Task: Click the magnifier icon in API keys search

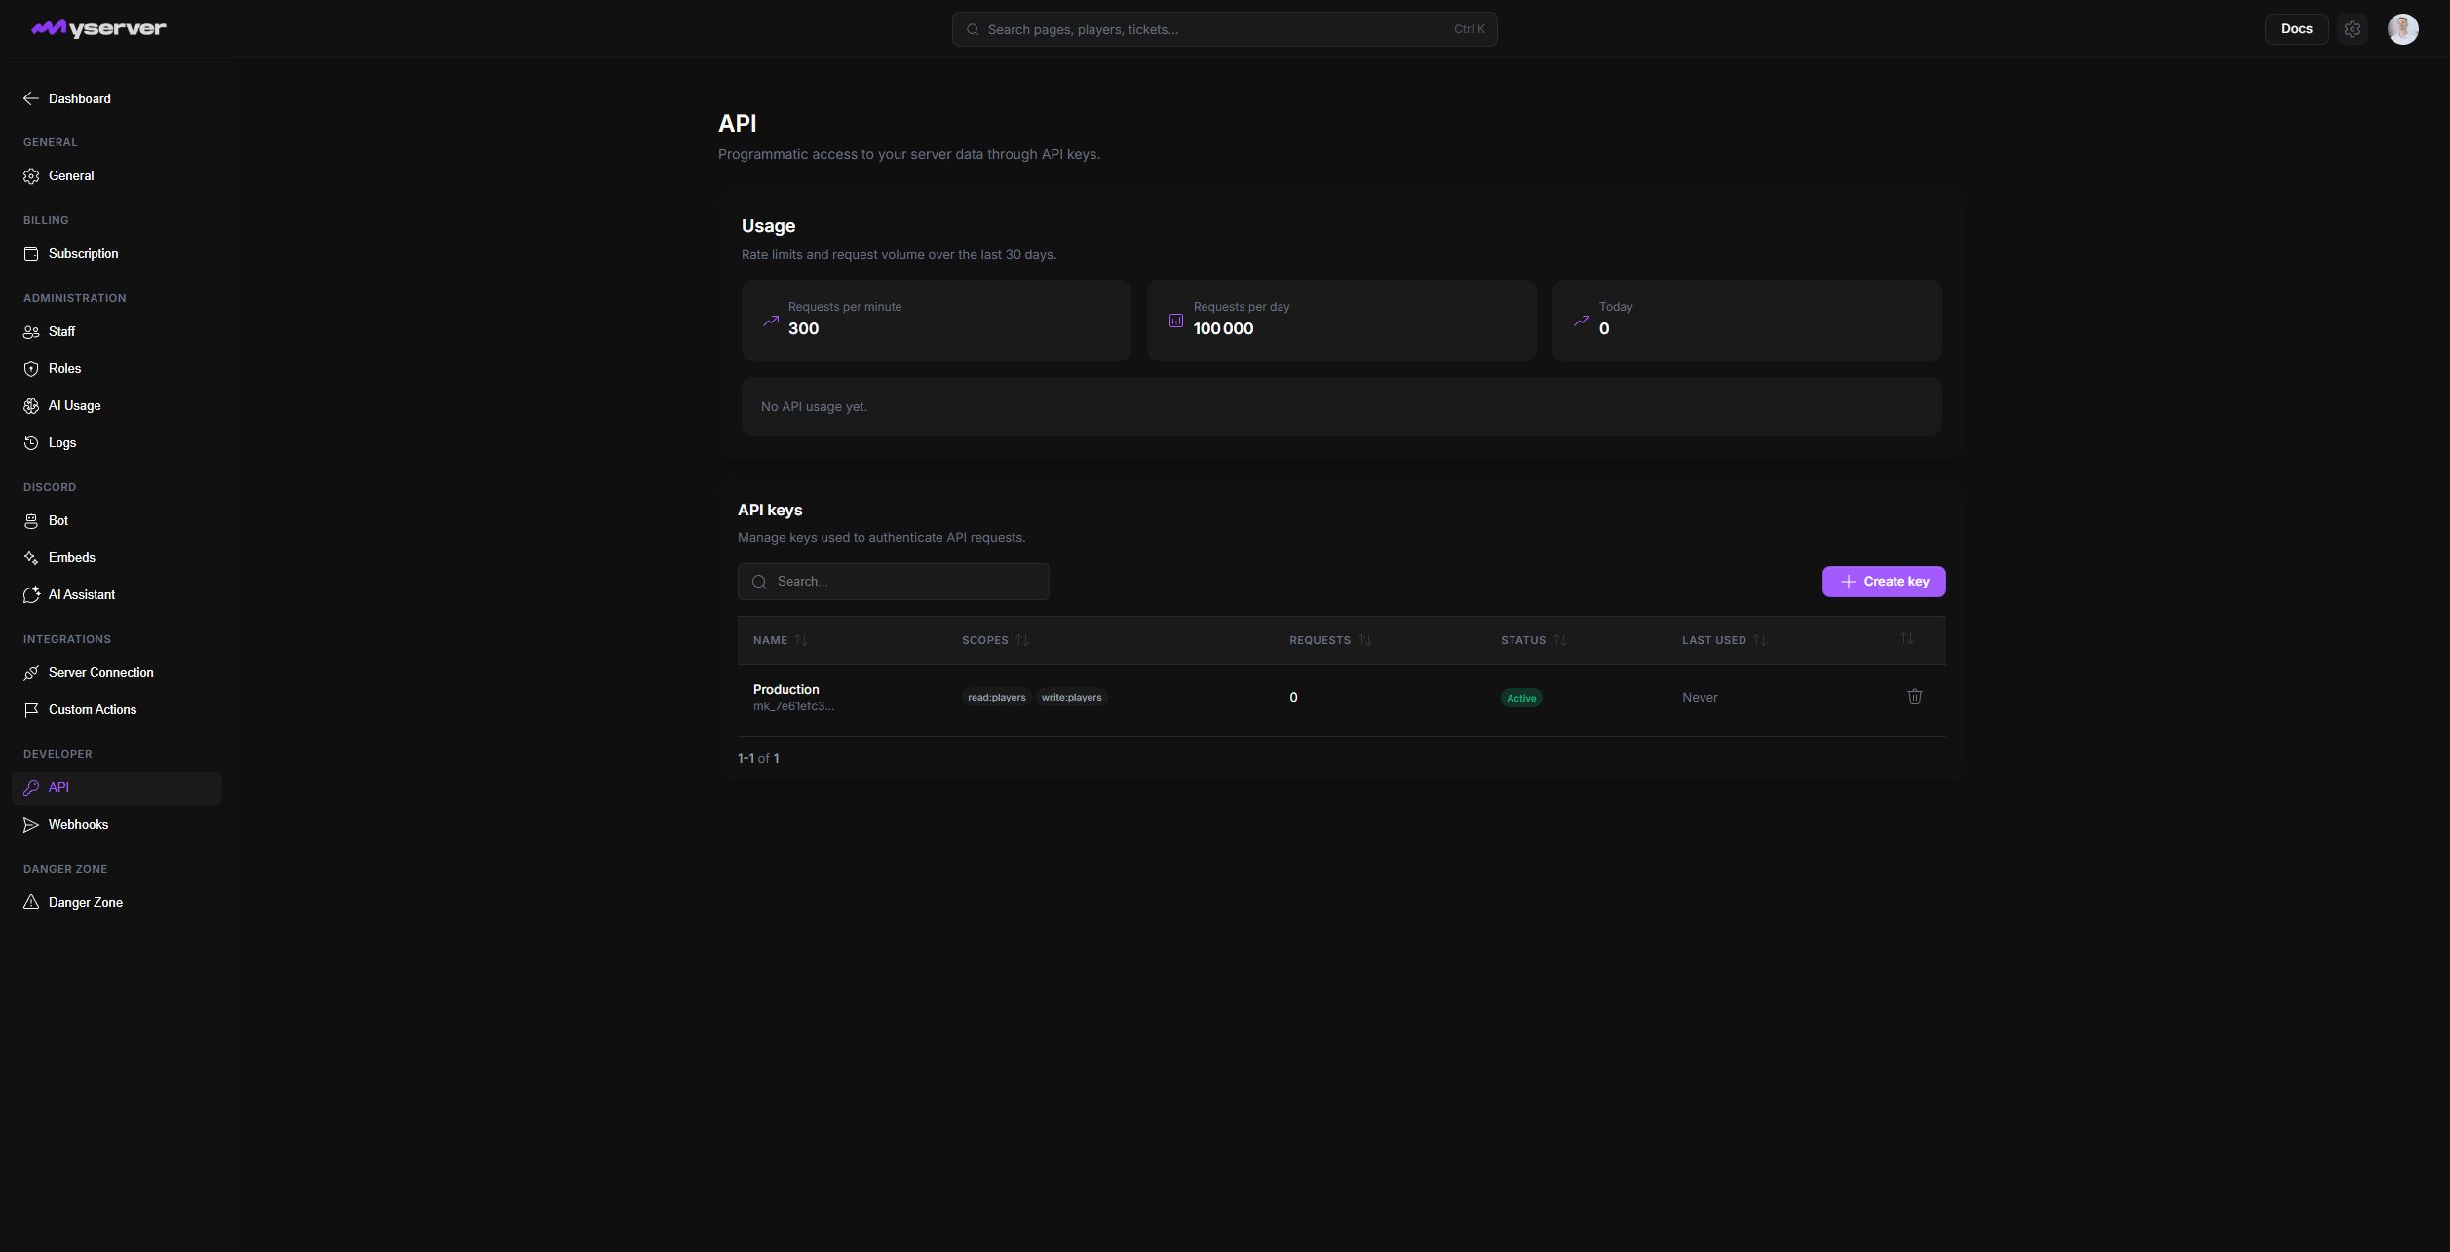Action: point(759,582)
